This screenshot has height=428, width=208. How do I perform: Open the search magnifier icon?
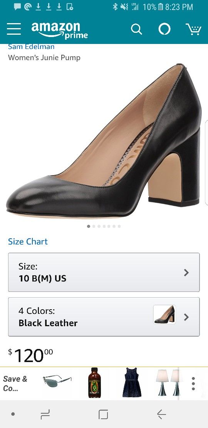[x=137, y=29]
